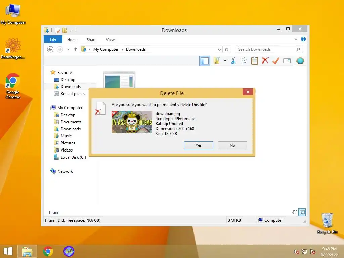Click the network tray icon
344x258 pixels.
click(x=304, y=252)
